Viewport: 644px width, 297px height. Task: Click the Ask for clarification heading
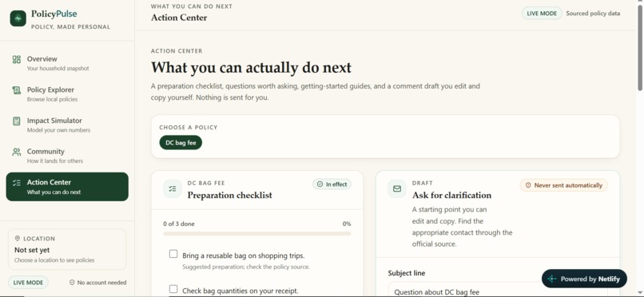click(451, 195)
